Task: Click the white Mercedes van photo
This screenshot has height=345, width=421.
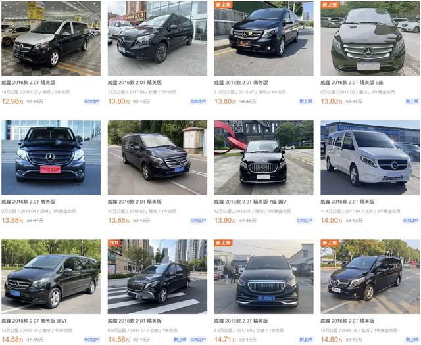Action: pyautogui.click(x=370, y=158)
